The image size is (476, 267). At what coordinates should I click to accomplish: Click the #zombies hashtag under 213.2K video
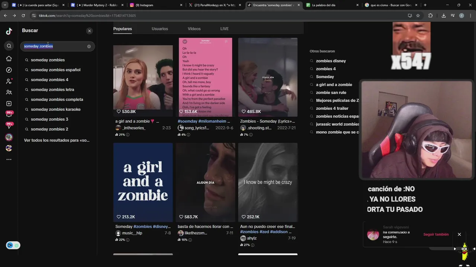(x=143, y=227)
